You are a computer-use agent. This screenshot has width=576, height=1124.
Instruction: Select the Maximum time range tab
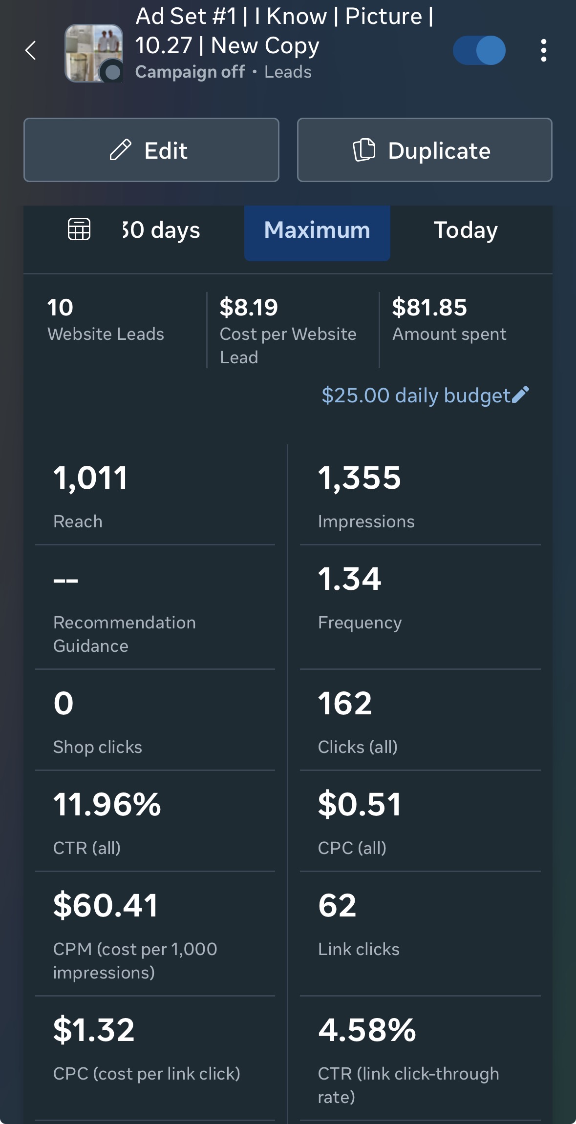point(317,230)
